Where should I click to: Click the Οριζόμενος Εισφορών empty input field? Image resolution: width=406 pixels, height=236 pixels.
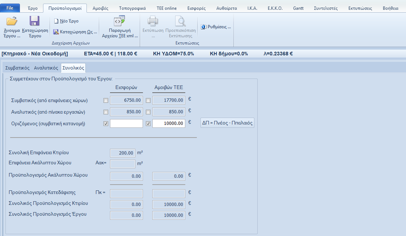click(126, 123)
